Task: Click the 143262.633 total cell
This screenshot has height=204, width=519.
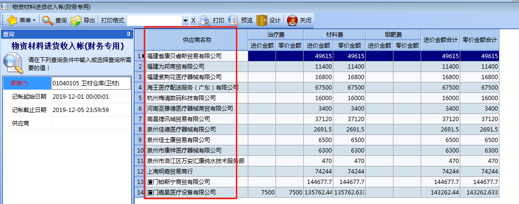Action: click(479, 193)
